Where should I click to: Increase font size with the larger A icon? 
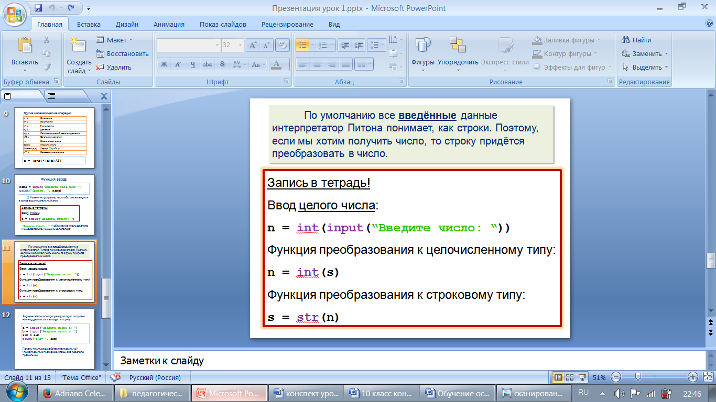tap(253, 45)
